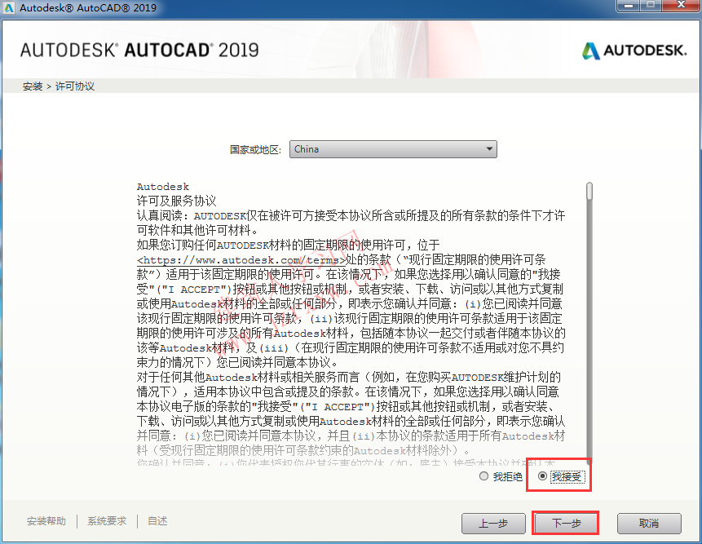
Task: Select the 我接受 (I Accept) radio button
Action: coord(542,476)
